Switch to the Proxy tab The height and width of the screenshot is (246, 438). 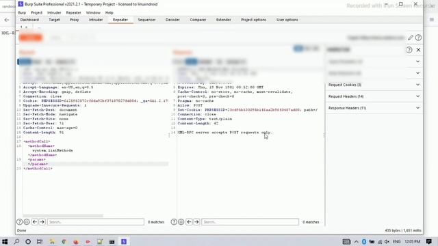[x=75, y=20]
